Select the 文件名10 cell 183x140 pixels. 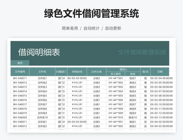[x=42, y=117]
